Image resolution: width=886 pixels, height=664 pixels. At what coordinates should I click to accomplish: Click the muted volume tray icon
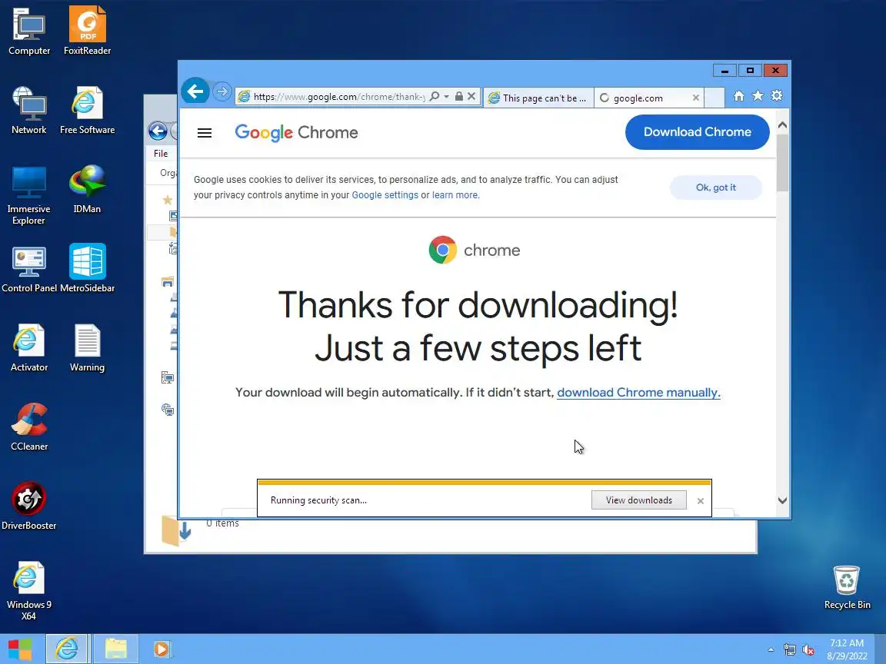[808, 650]
